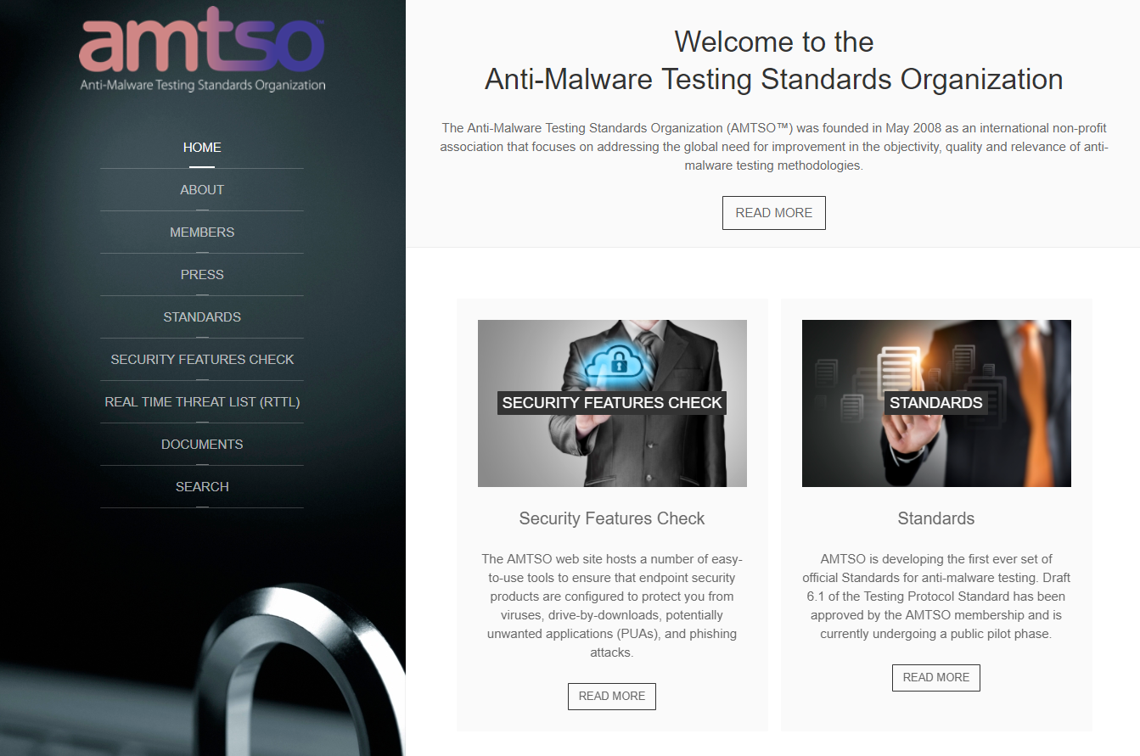Click READ MORE under Security Features Check
This screenshot has height=756, width=1140.
(611, 696)
